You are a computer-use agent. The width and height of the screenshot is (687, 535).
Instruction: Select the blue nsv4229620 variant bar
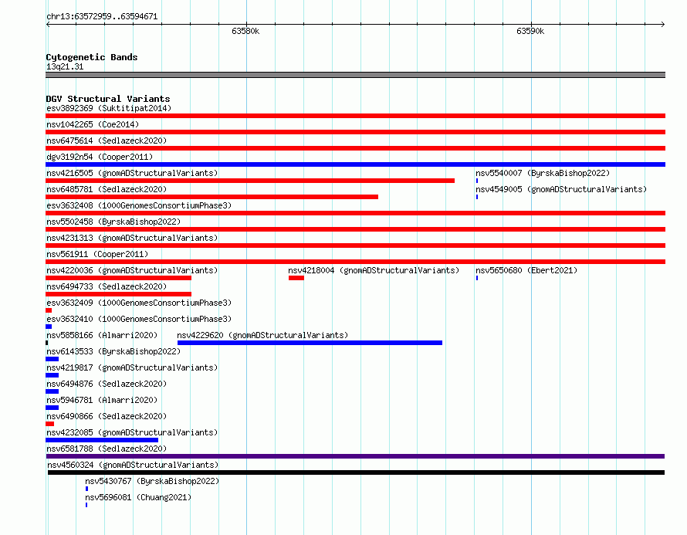(310, 343)
